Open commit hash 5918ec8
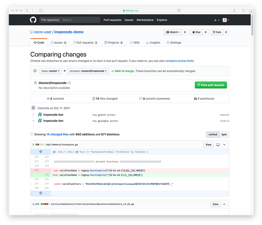The width and height of the screenshot is (262, 225). tap(224, 121)
